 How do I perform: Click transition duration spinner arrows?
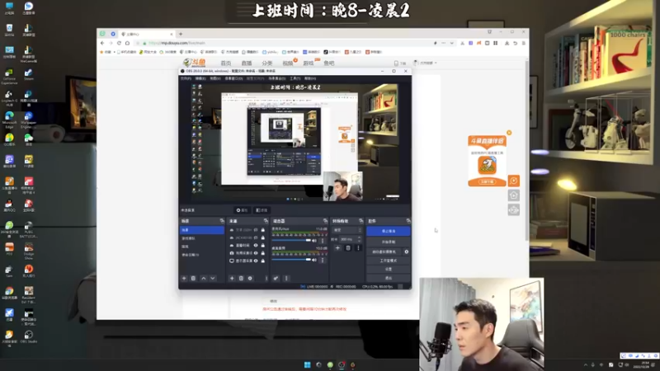[359, 239]
